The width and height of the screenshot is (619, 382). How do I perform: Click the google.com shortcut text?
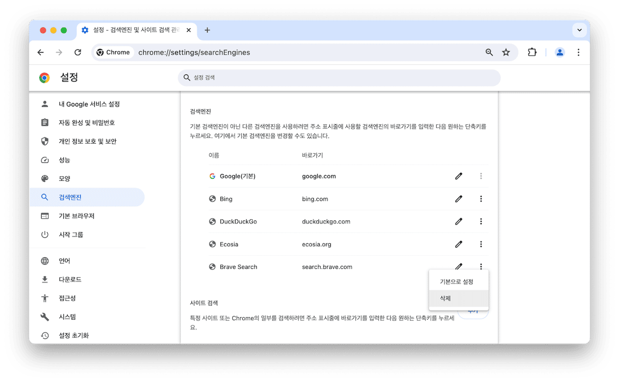pos(319,176)
